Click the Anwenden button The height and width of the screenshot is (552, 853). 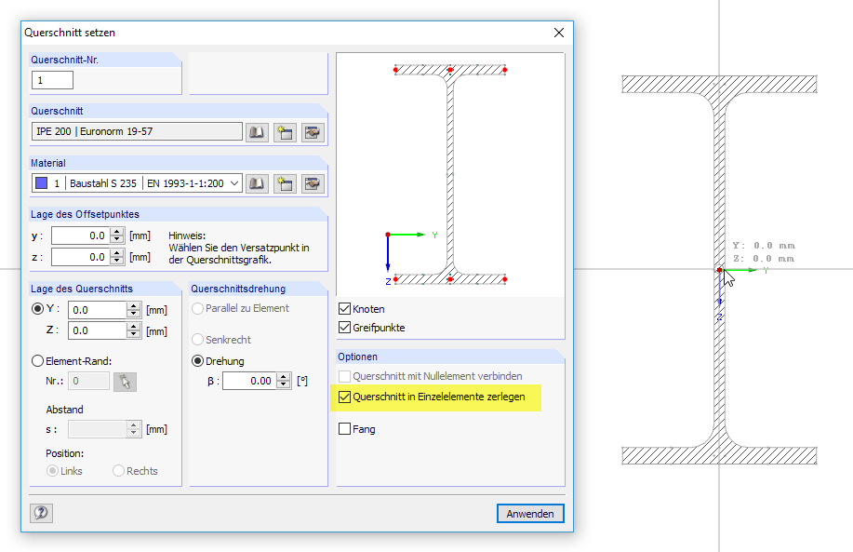(530, 513)
